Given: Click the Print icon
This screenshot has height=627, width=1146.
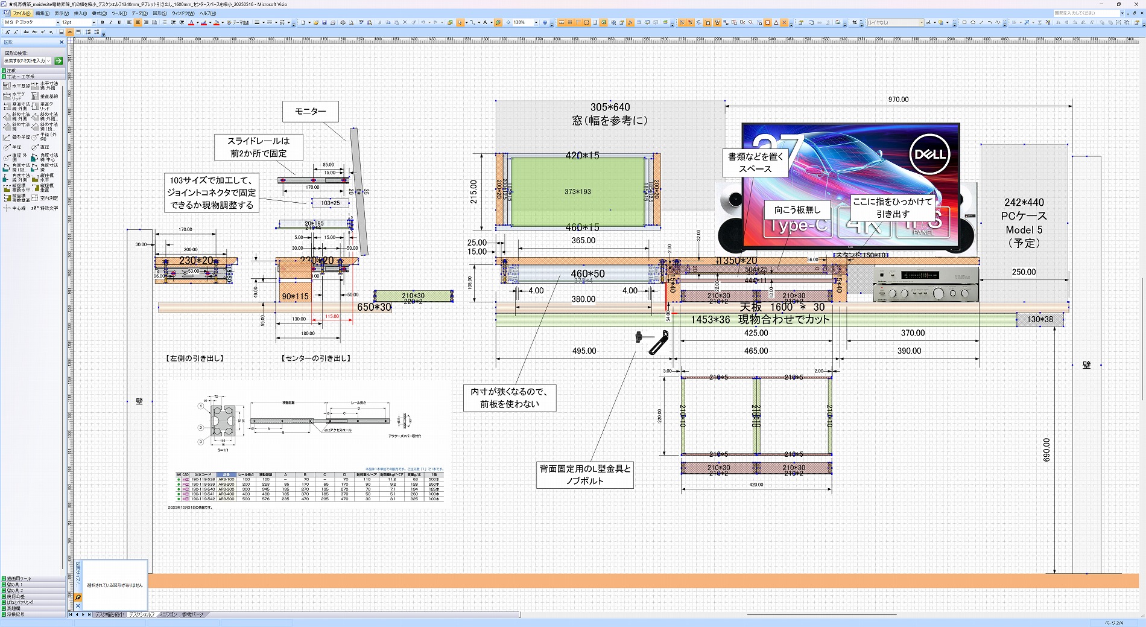Looking at the screenshot, I should pos(343,22).
